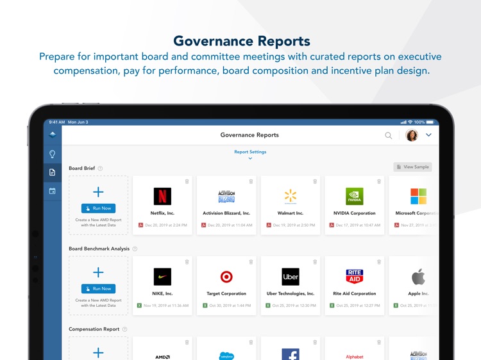Viewport: 481px width, 360px height.
Task: Open the Apple Inc. report card
Action: point(414,286)
